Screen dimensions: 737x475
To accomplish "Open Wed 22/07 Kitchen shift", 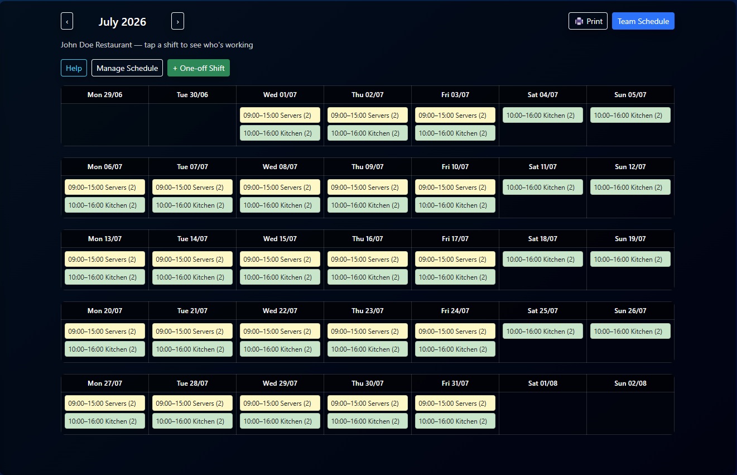I will [x=280, y=349].
